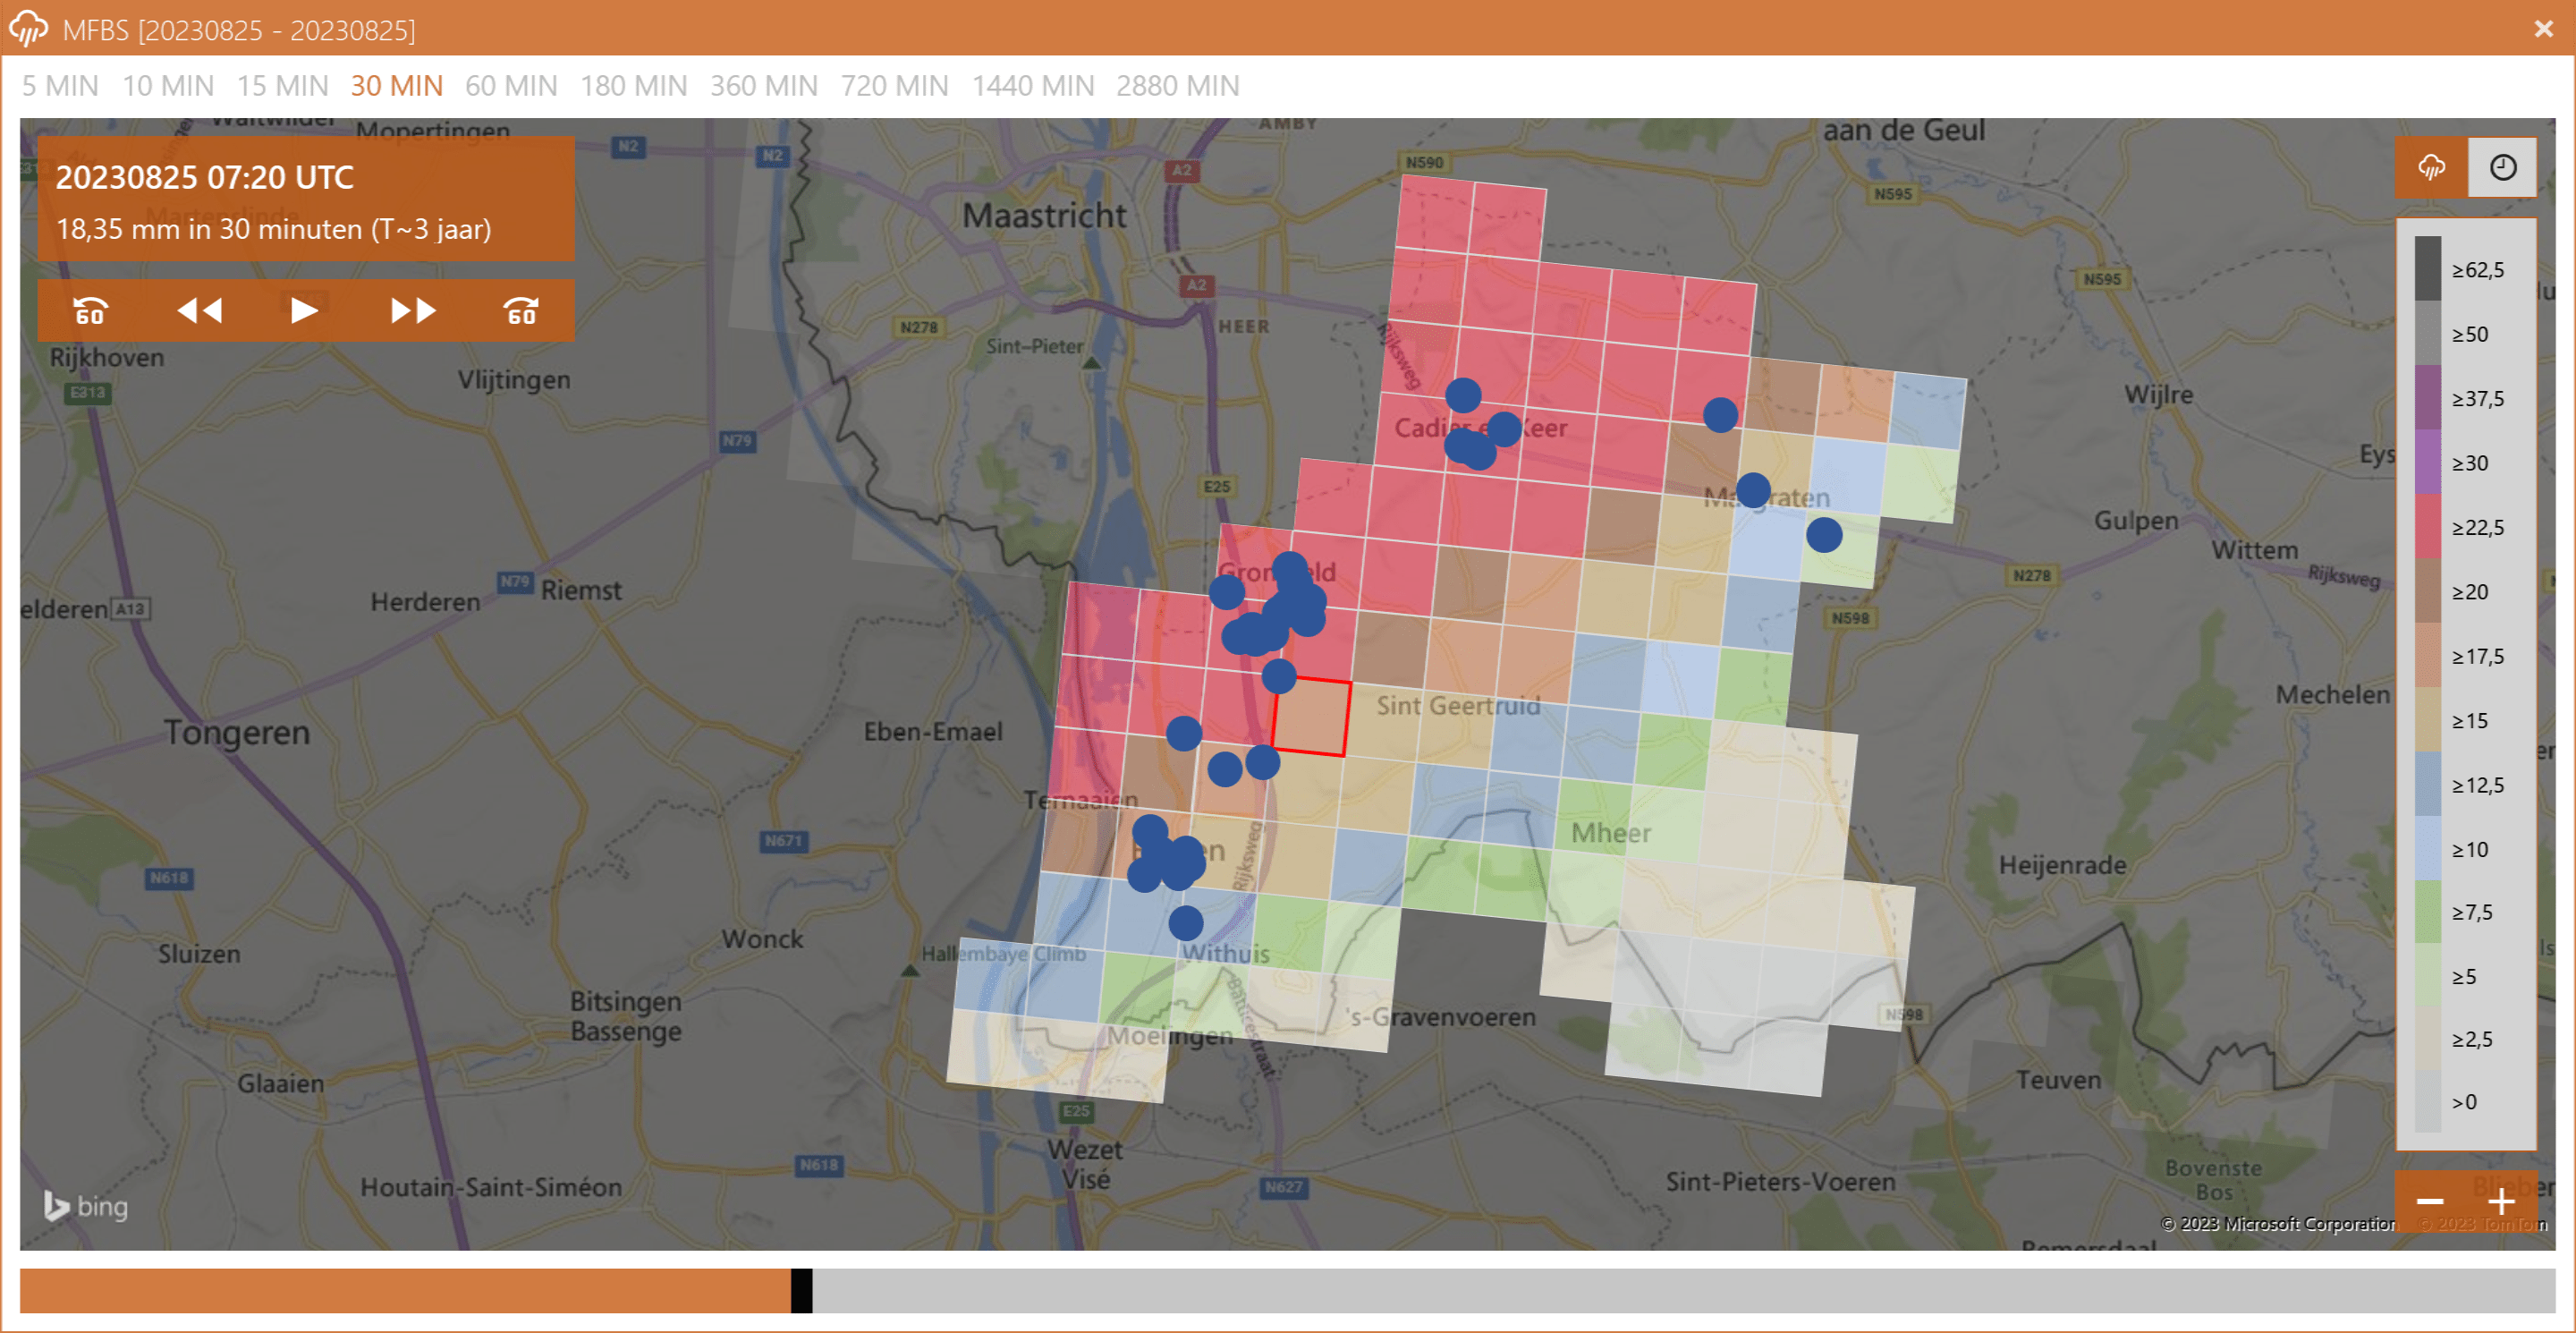Step forward with fast-forward button
This screenshot has height=1333, width=2576.
point(413,311)
